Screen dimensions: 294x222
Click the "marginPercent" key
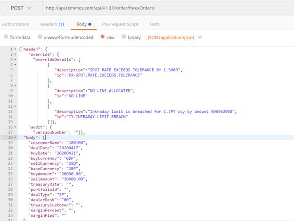coord(46,210)
